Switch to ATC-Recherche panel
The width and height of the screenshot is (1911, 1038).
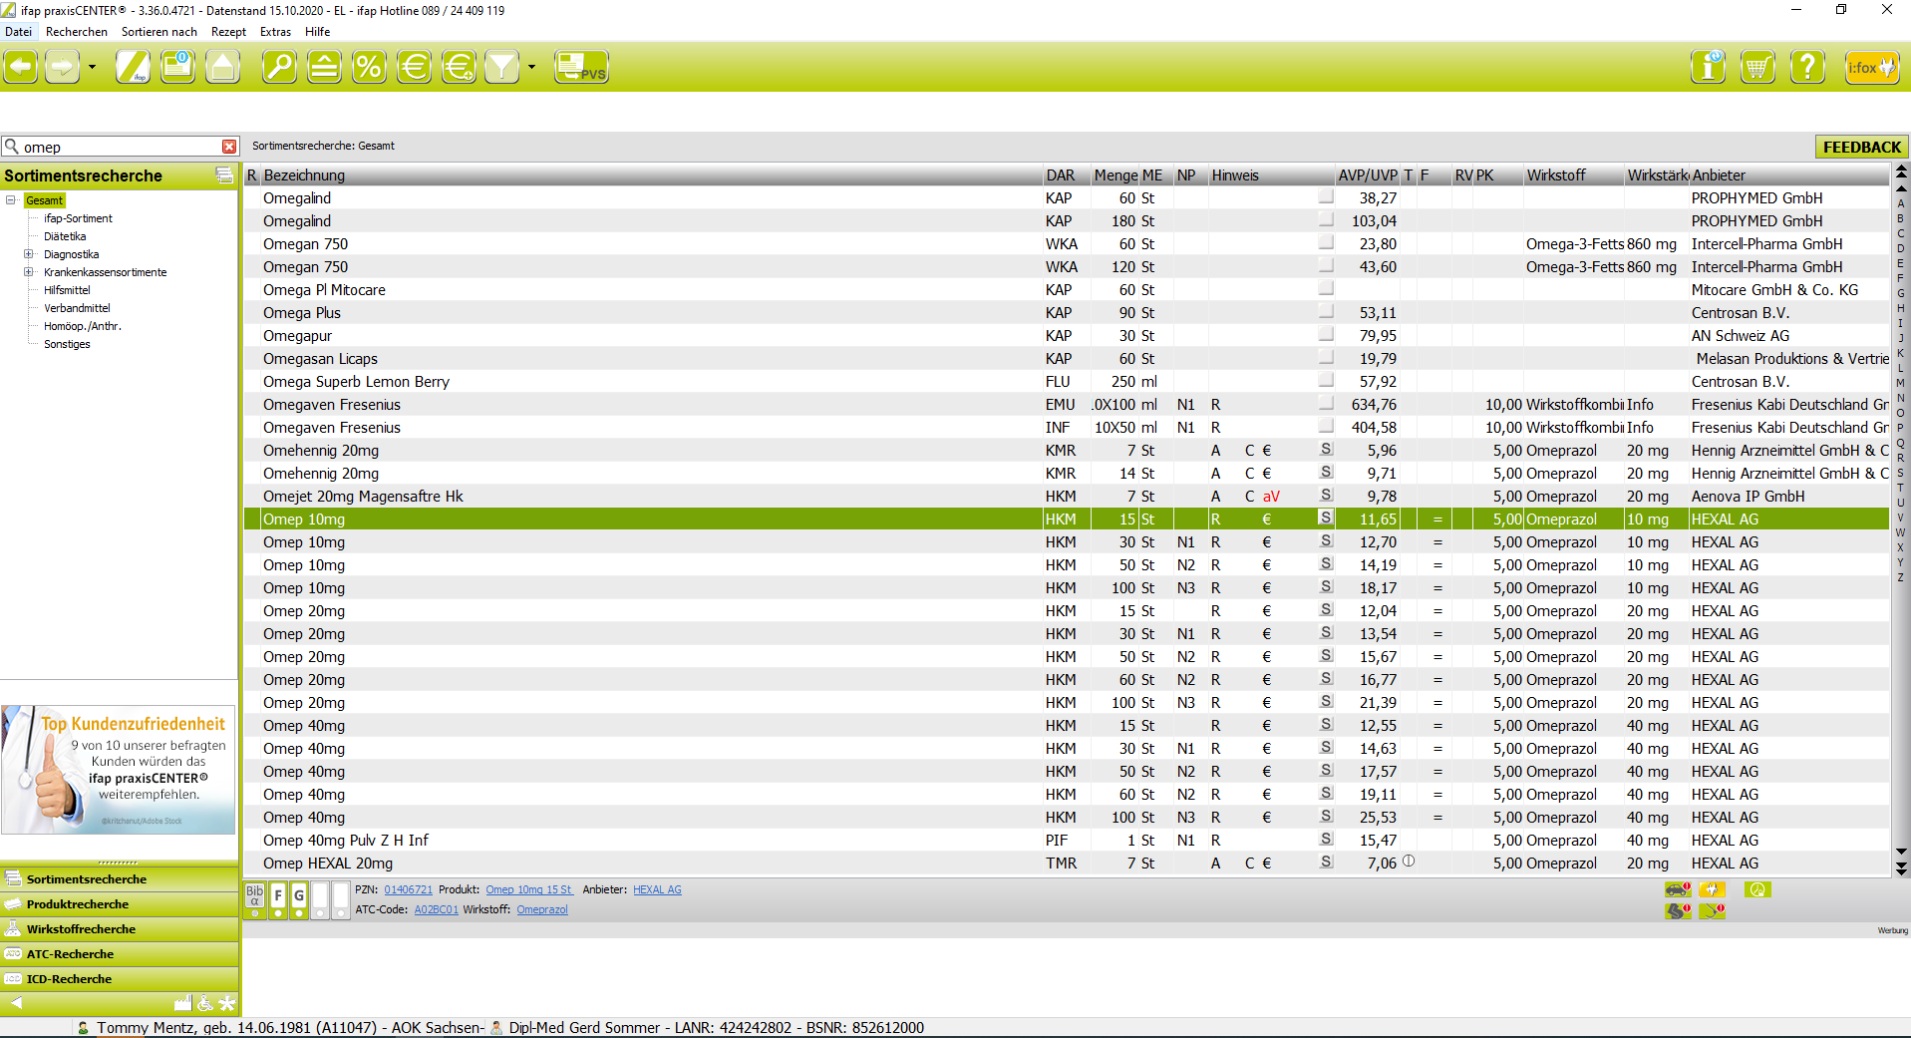pos(120,954)
